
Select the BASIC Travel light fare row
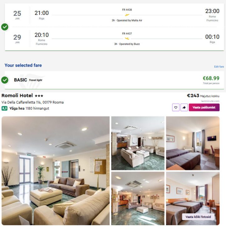coord(114,80)
